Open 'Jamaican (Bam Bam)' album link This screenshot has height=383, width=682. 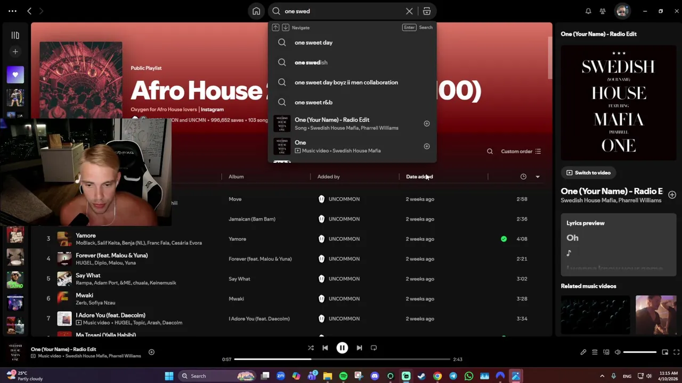click(252, 219)
